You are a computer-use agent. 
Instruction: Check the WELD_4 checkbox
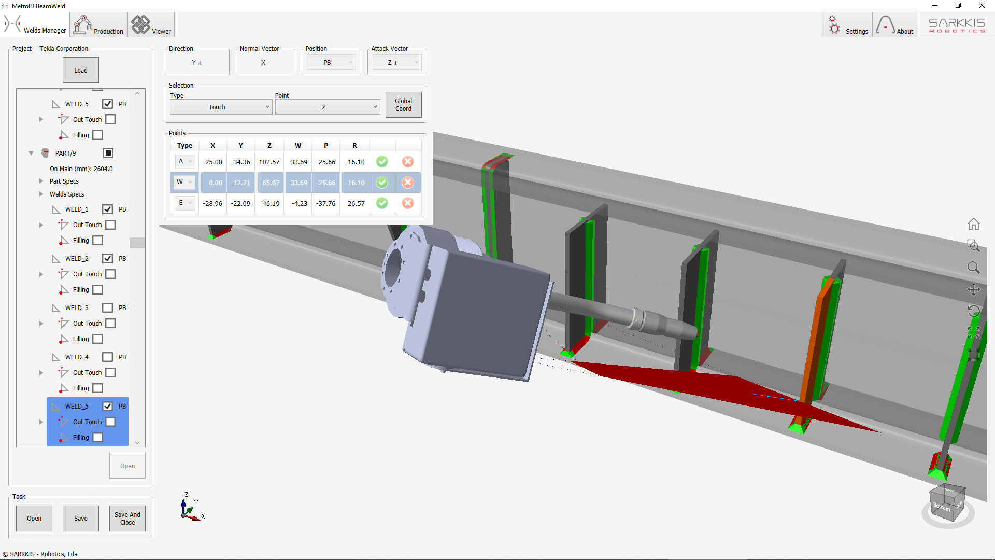tap(107, 357)
